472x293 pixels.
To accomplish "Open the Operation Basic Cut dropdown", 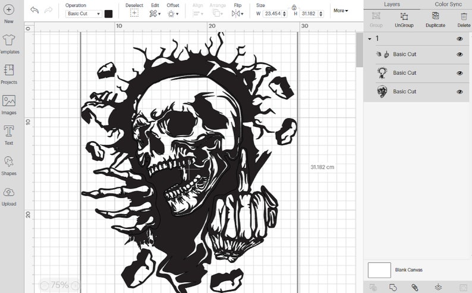I will coord(83,14).
